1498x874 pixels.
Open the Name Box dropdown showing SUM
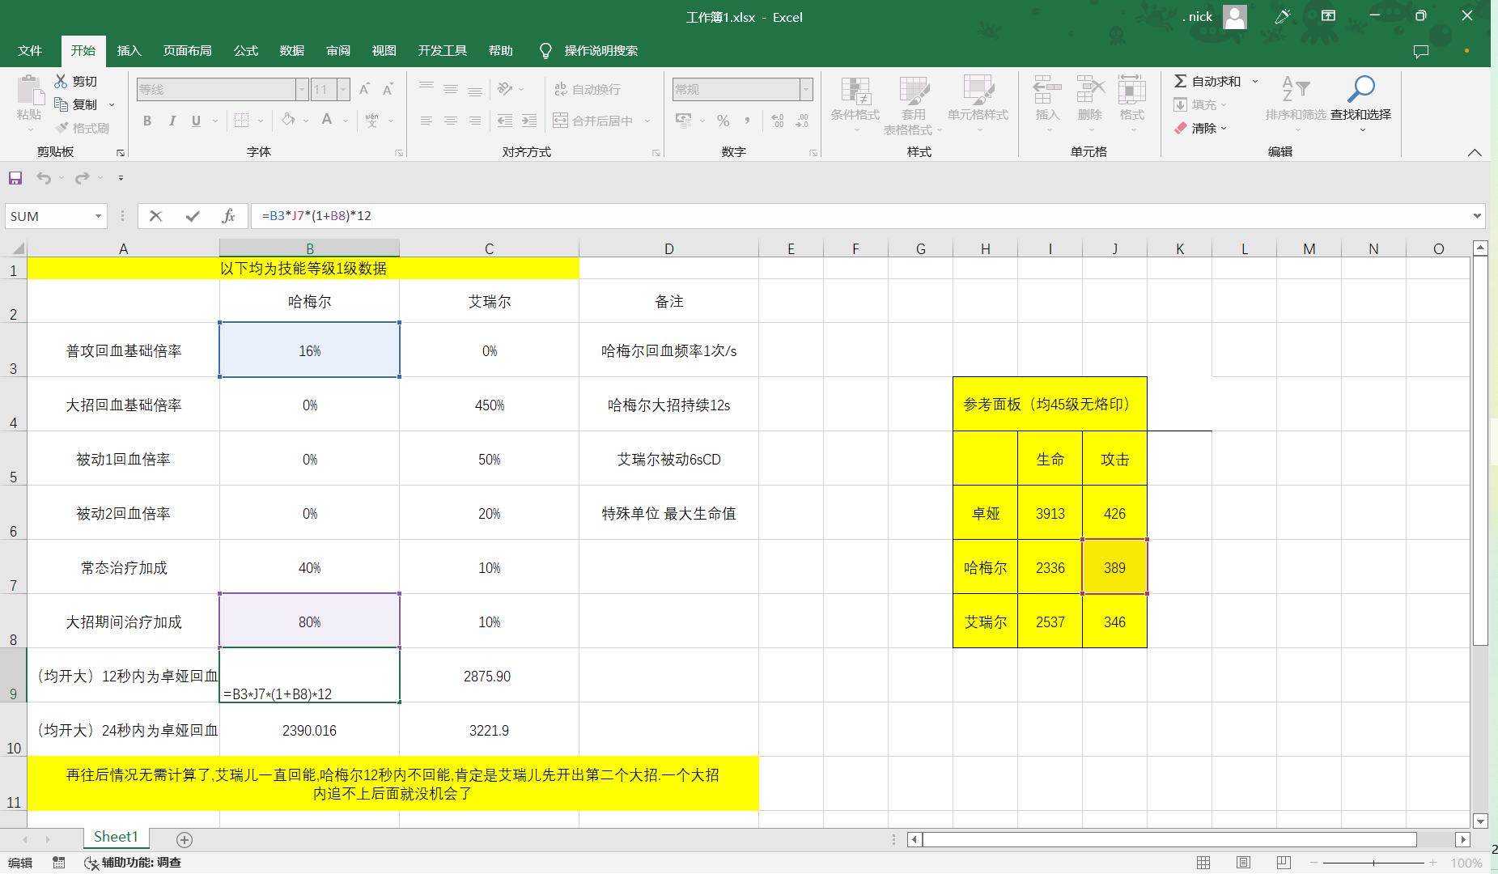(x=98, y=216)
